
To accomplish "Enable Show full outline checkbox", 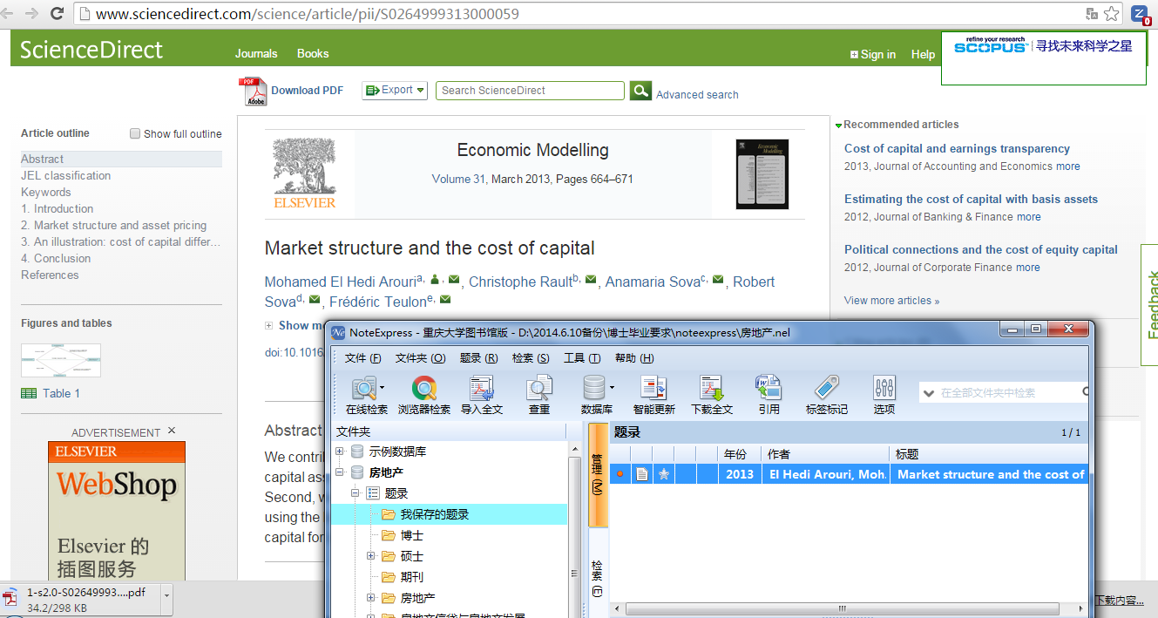I will point(135,133).
